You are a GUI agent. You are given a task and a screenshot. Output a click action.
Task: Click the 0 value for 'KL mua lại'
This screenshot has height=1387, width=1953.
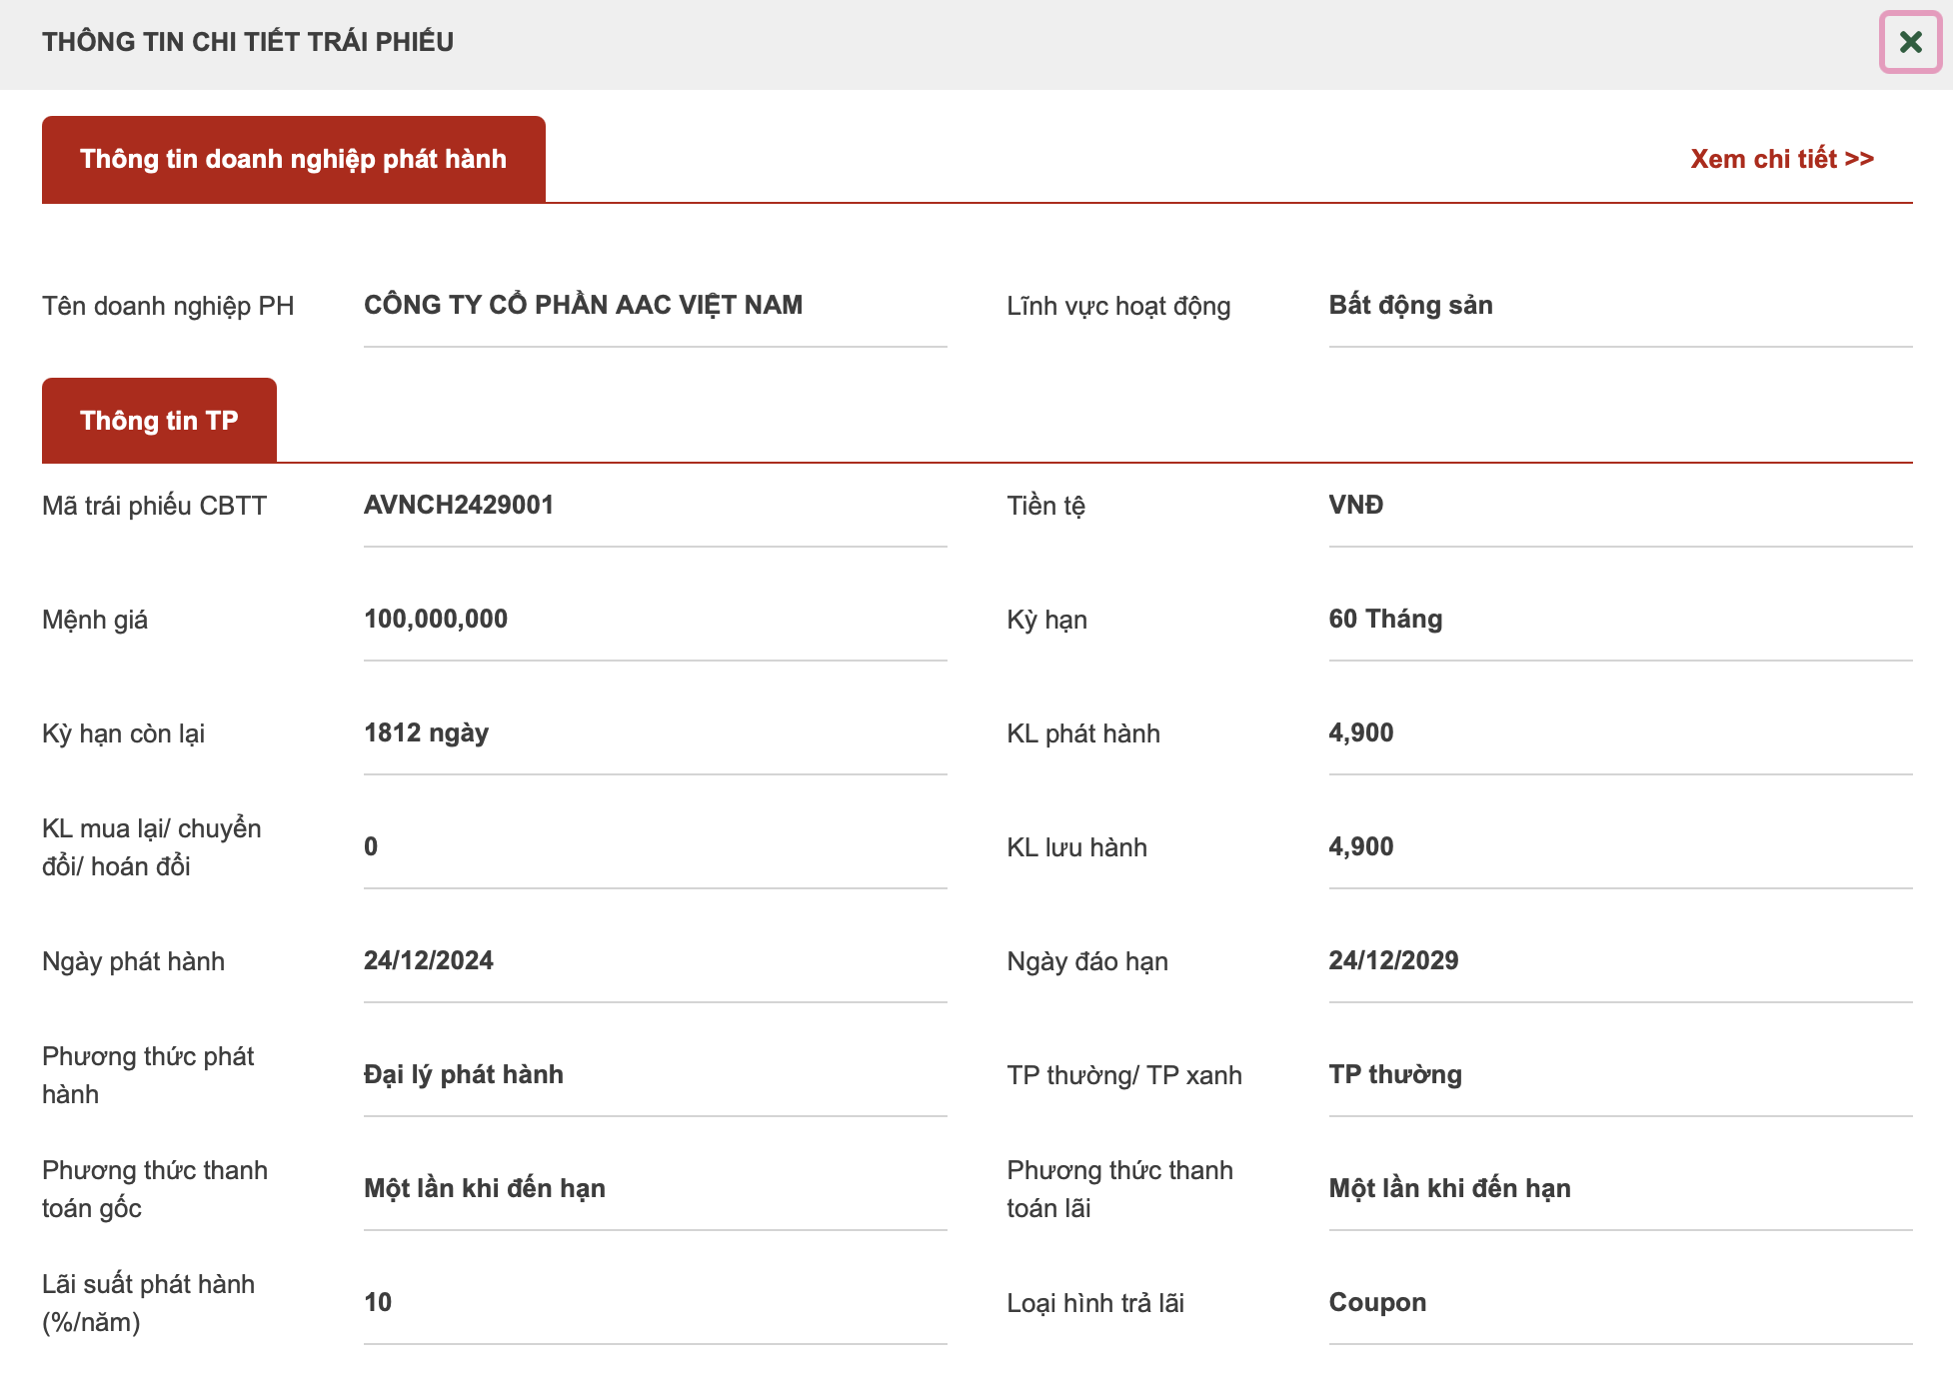371,846
